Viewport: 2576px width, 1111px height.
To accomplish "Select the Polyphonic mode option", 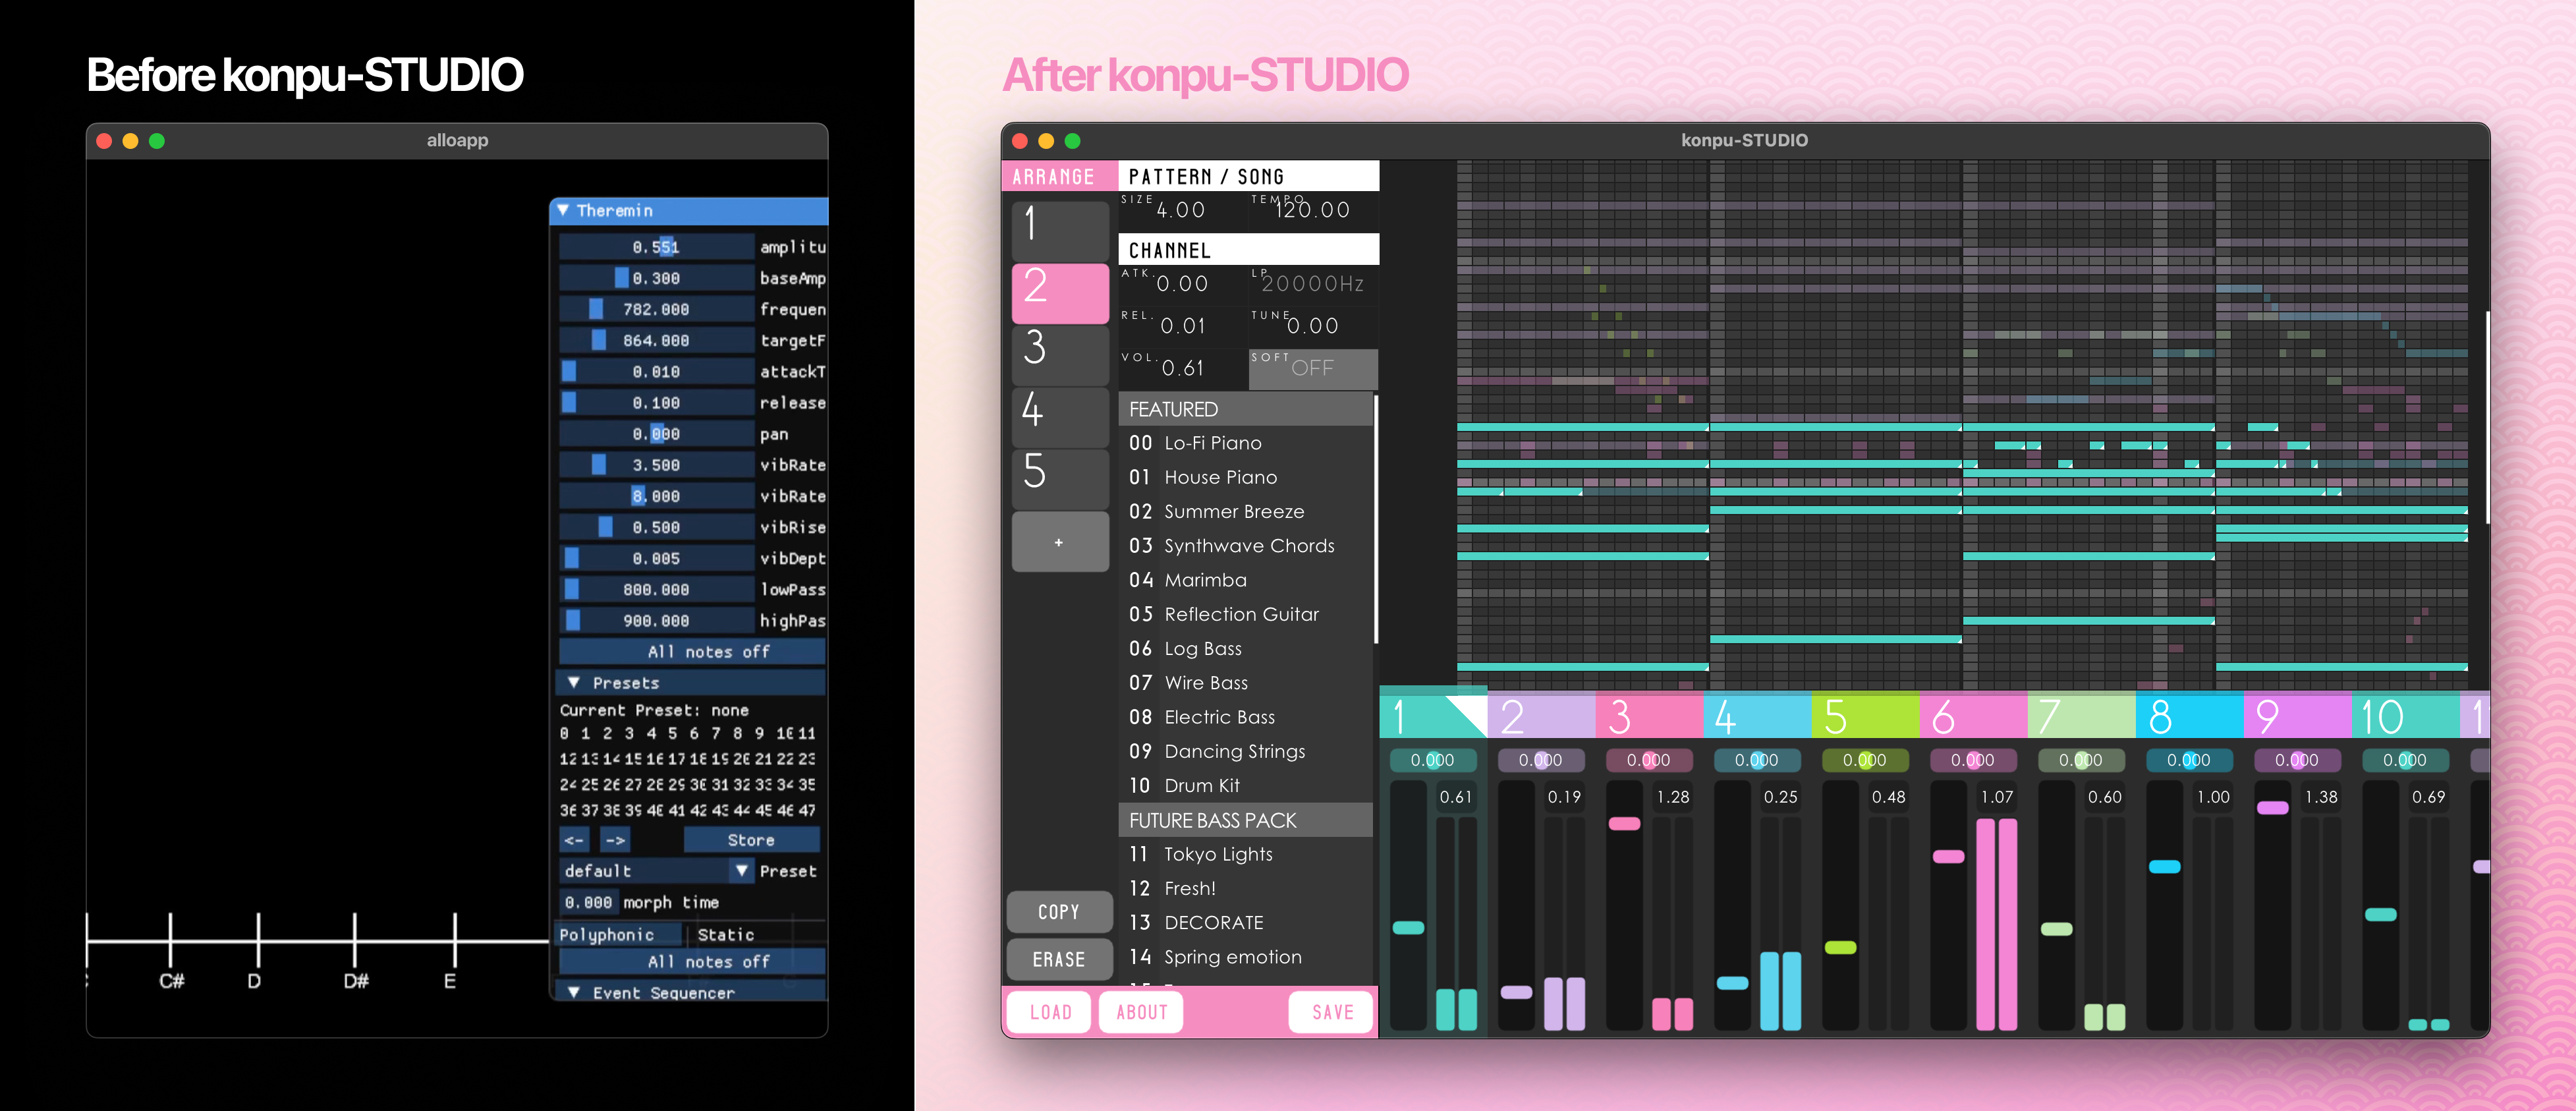I will tap(619, 935).
